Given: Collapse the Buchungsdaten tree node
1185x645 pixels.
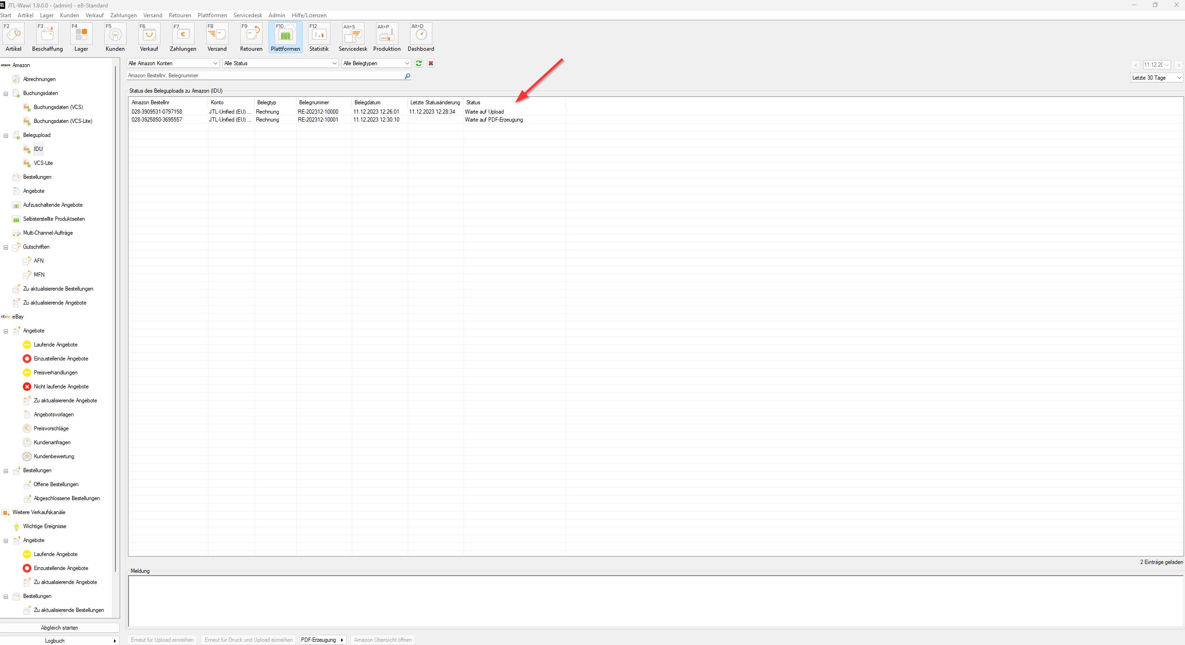Looking at the screenshot, I should pyautogui.click(x=6, y=94).
